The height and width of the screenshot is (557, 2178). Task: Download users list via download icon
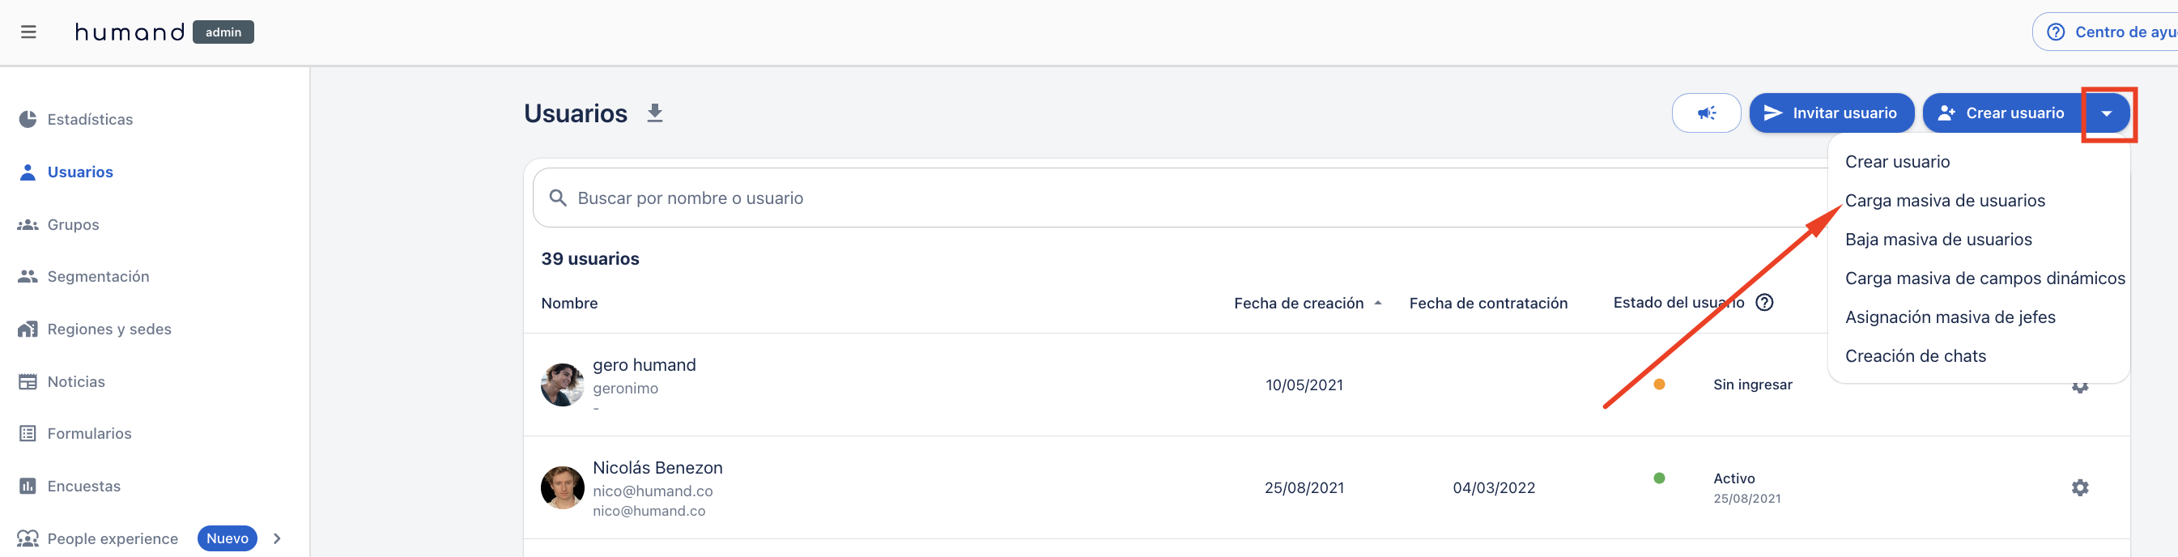[654, 113]
